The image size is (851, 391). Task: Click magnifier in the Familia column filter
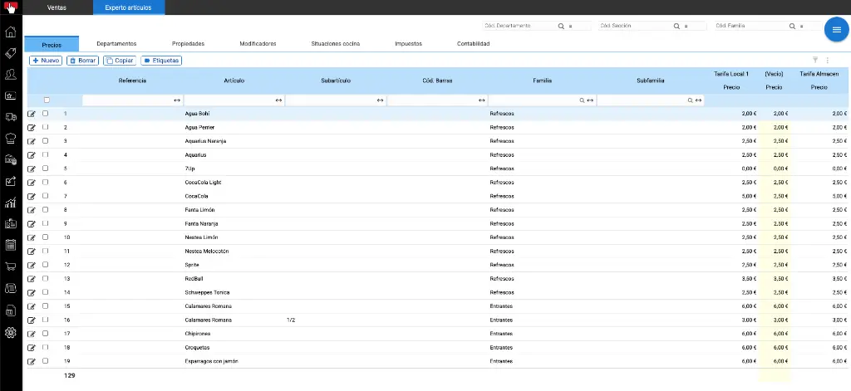583,100
